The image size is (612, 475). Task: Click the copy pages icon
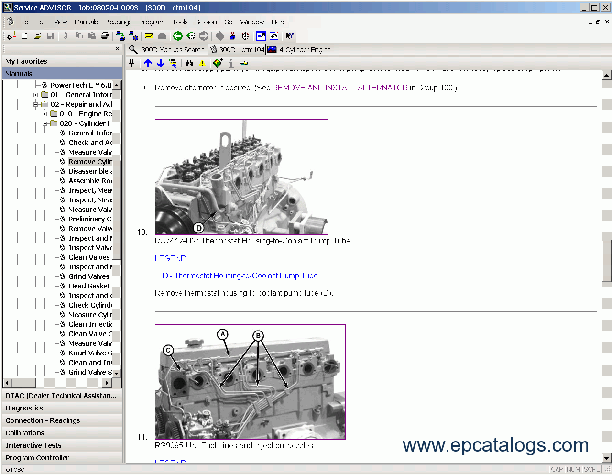pyautogui.click(x=79, y=36)
